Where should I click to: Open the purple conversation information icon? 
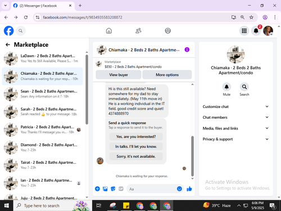(187, 50)
